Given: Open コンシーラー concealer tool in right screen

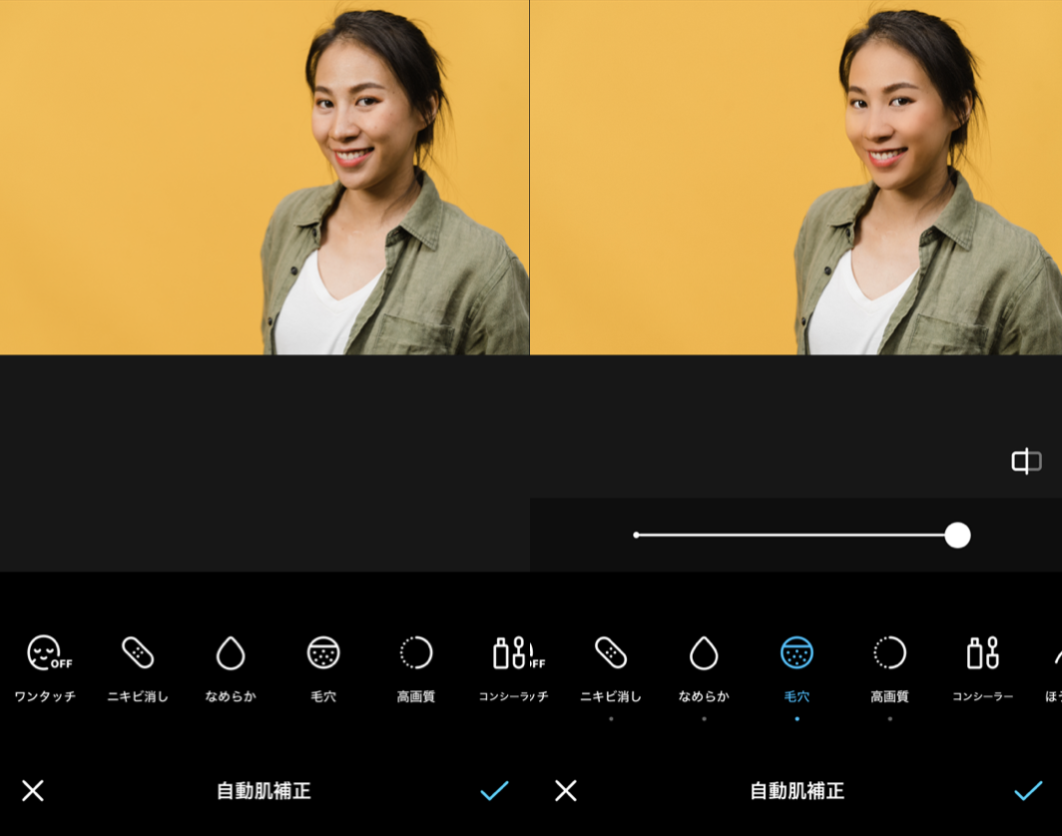Looking at the screenshot, I should click(982, 654).
